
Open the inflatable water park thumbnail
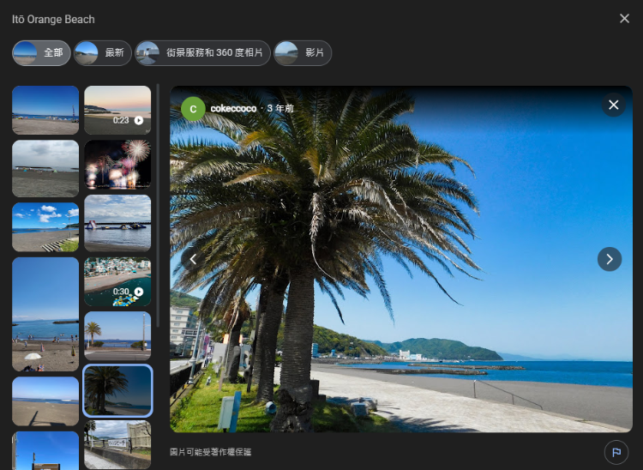[117, 223]
